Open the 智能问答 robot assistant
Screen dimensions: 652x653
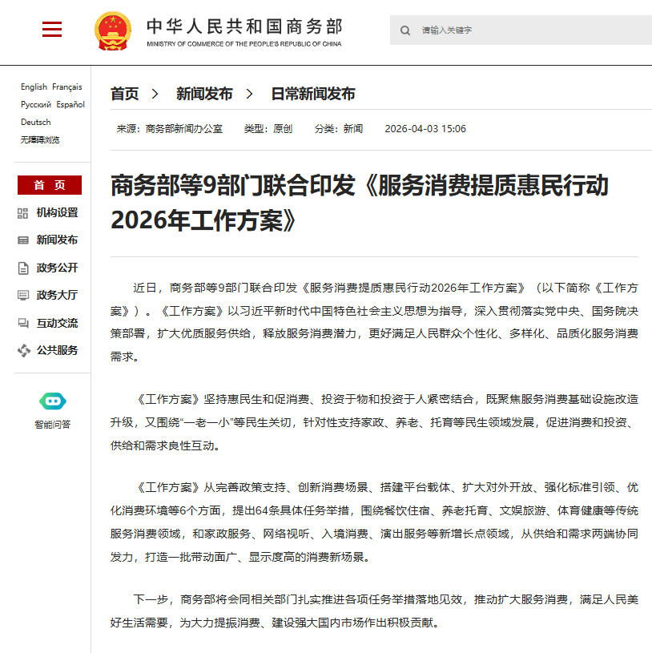[x=52, y=401]
